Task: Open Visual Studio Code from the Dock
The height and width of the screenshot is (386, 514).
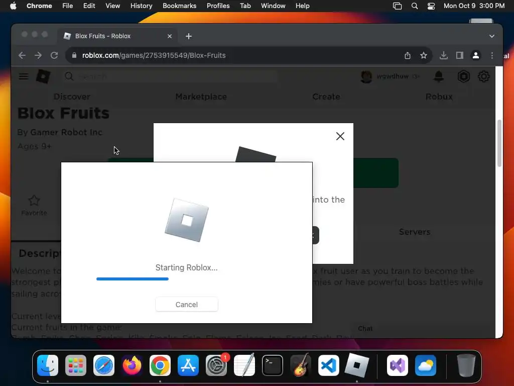Action: pyautogui.click(x=328, y=365)
